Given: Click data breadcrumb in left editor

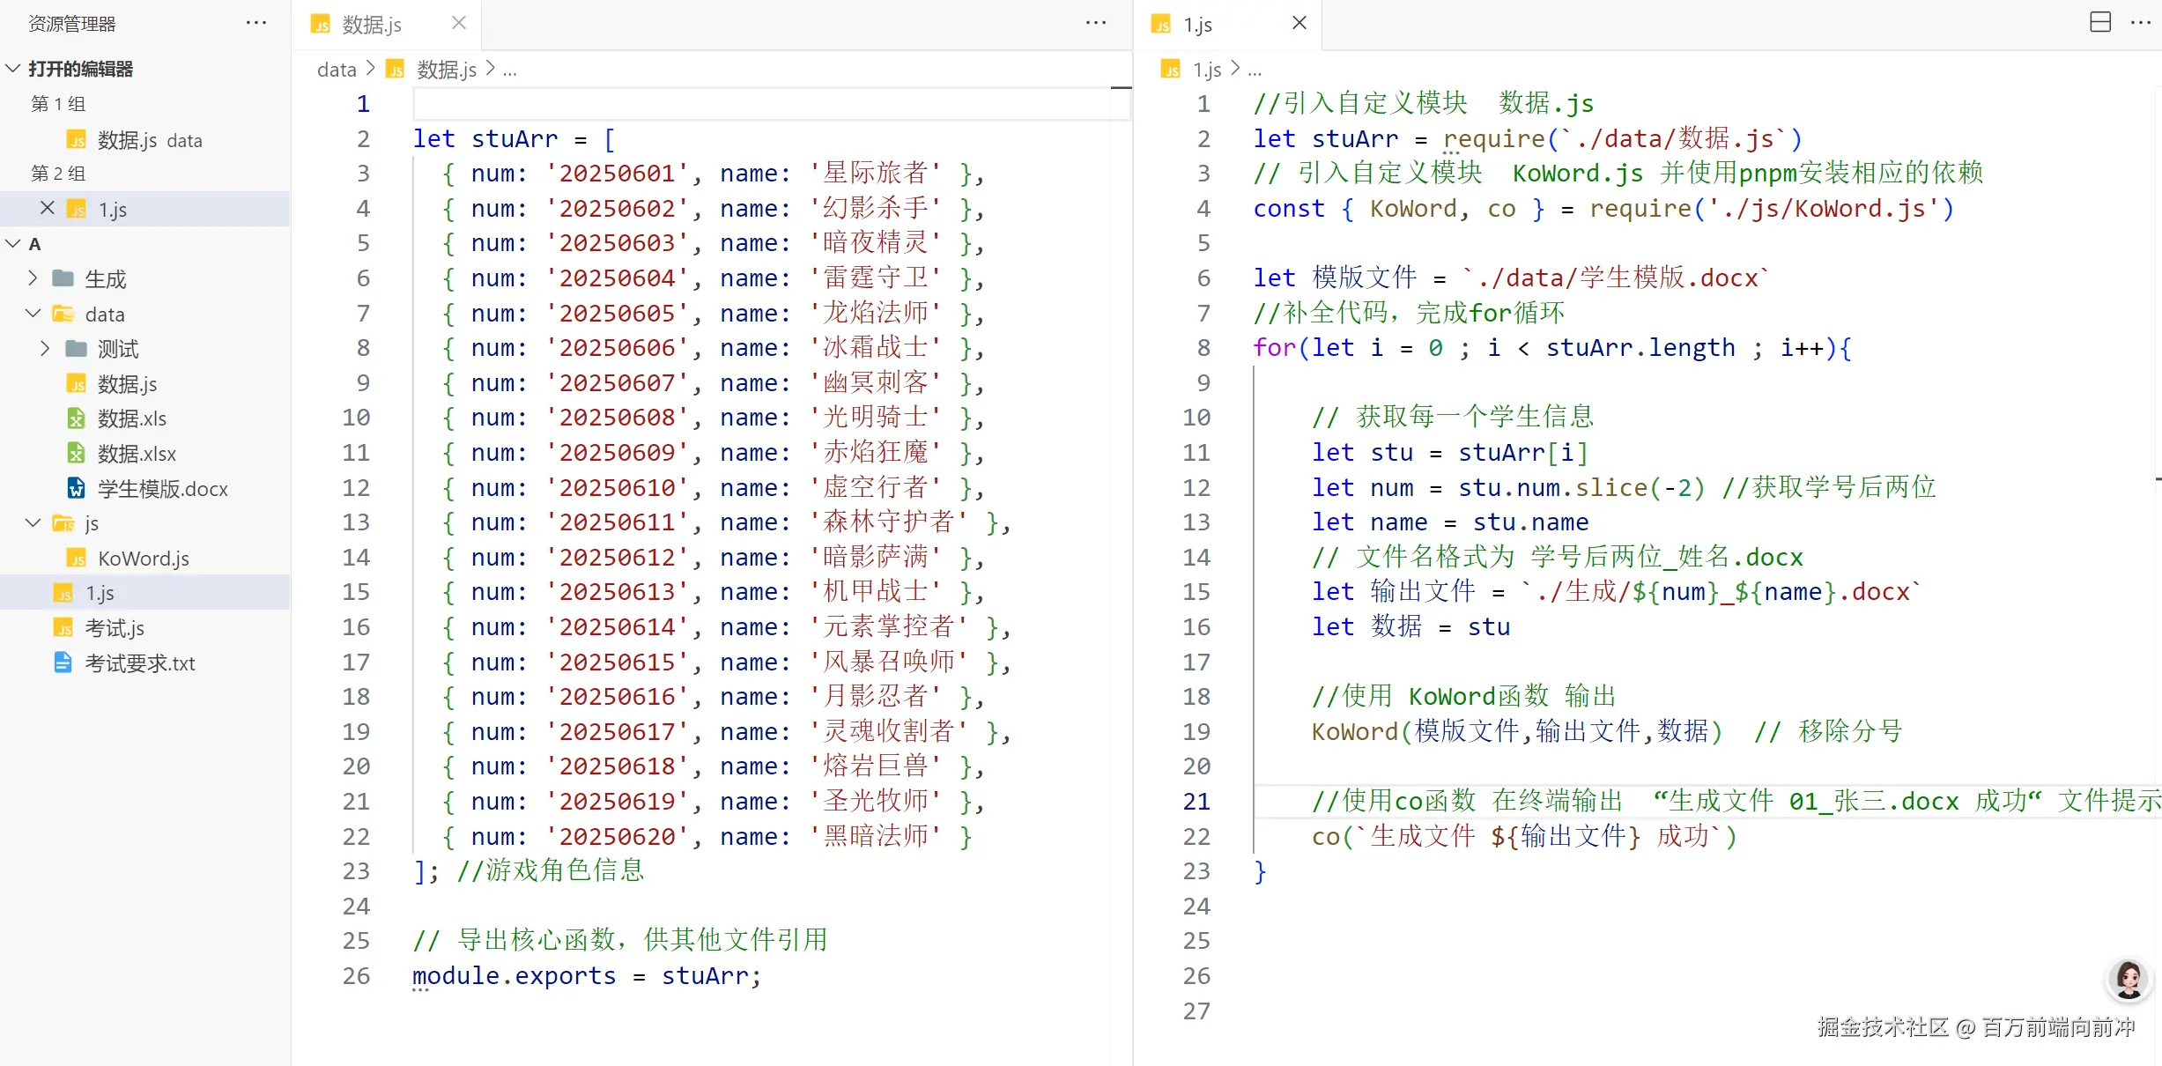Looking at the screenshot, I should pos(337,70).
